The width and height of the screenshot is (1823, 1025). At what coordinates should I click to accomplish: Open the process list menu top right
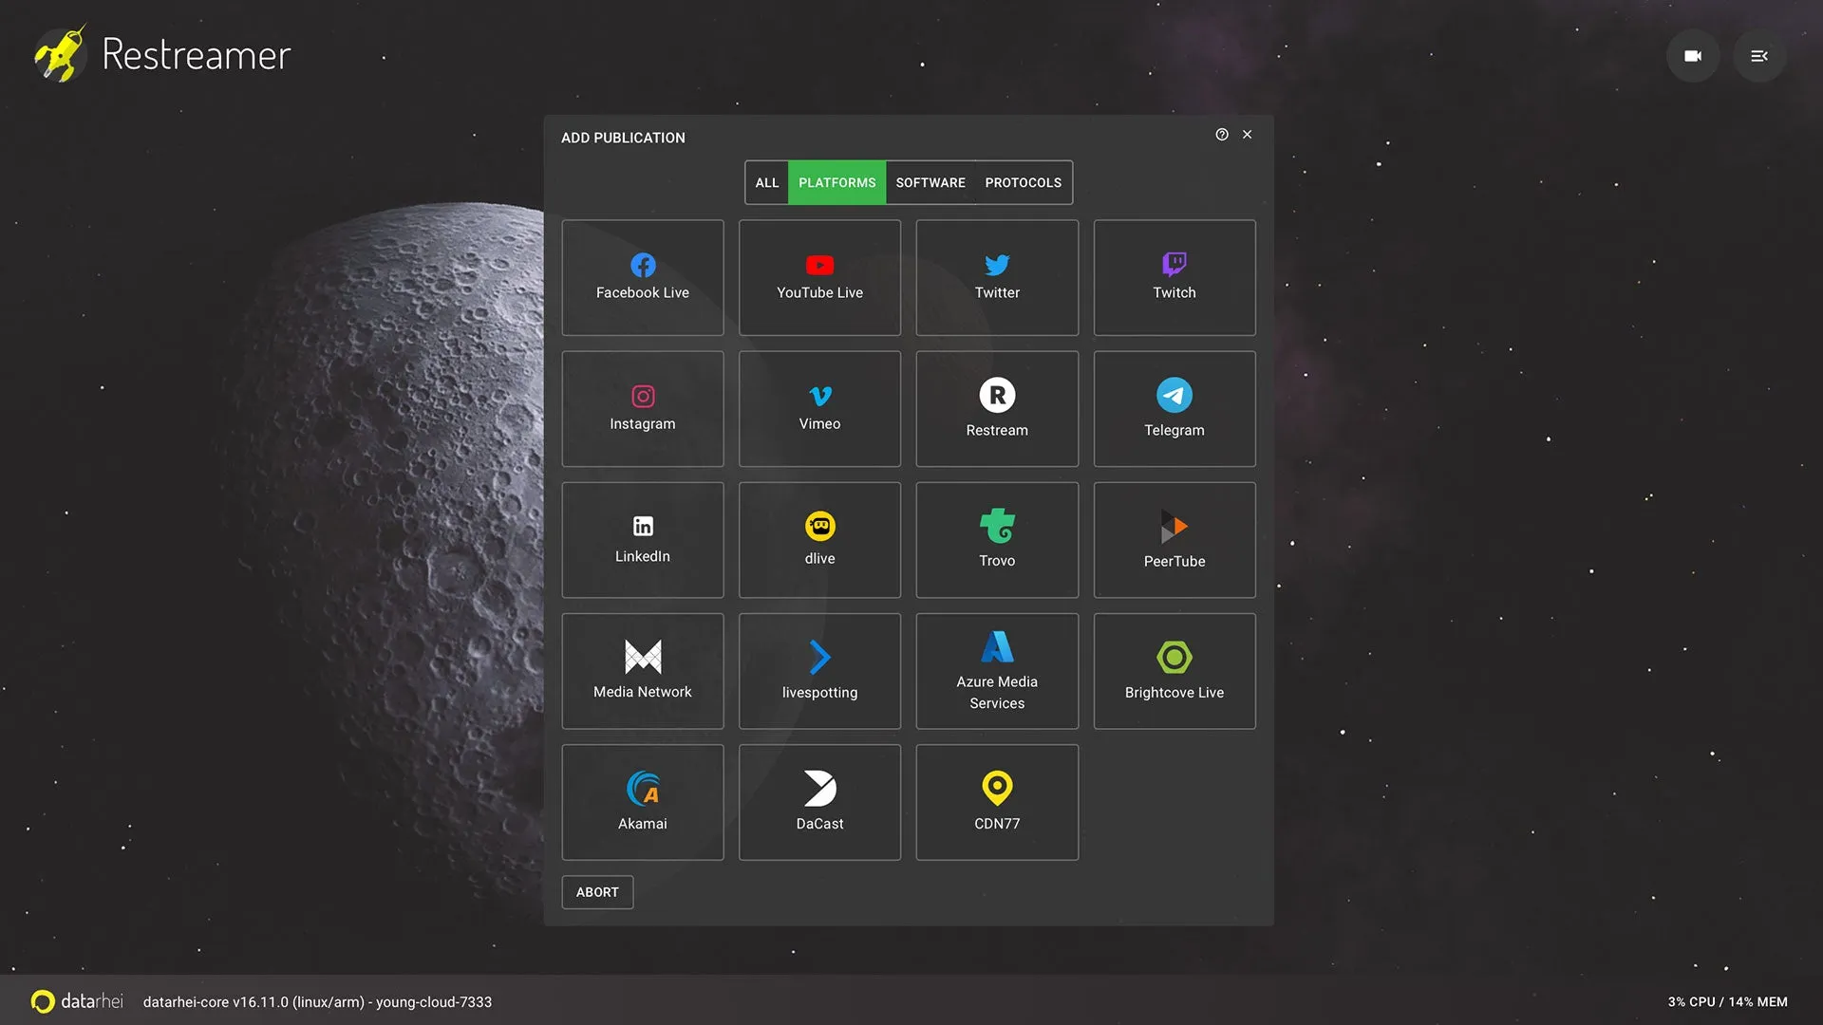tap(1759, 55)
